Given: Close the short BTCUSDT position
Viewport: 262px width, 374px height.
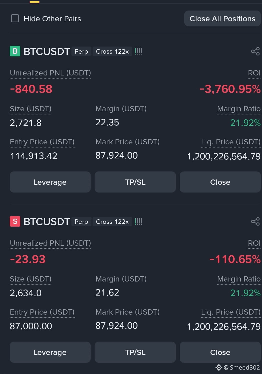Looking at the screenshot, I should click(x=220, y=352).
